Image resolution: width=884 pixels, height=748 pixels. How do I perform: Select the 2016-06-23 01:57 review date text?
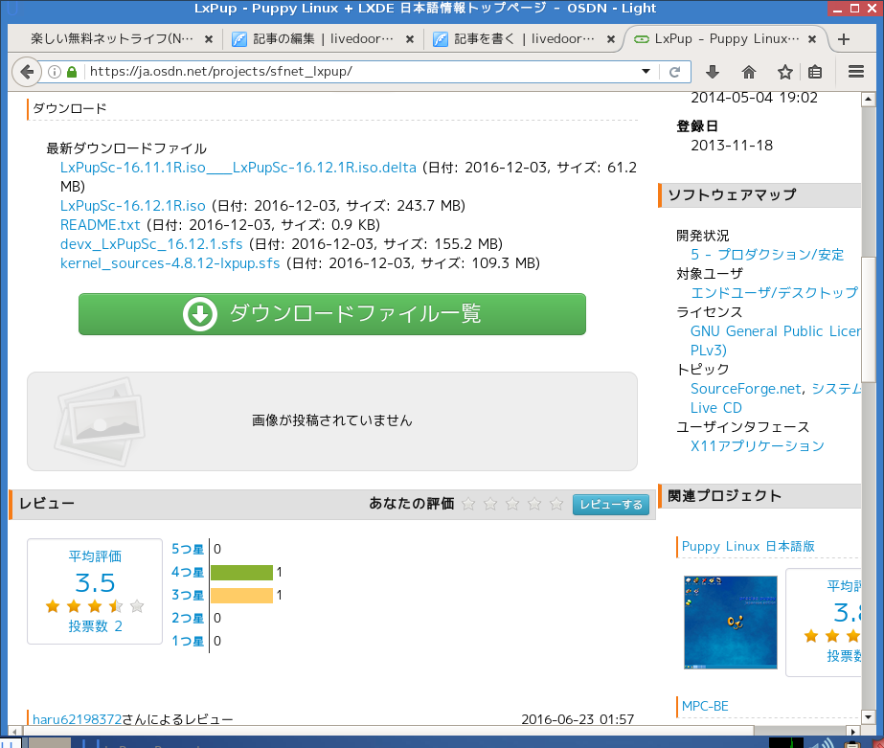pos(578,719)
